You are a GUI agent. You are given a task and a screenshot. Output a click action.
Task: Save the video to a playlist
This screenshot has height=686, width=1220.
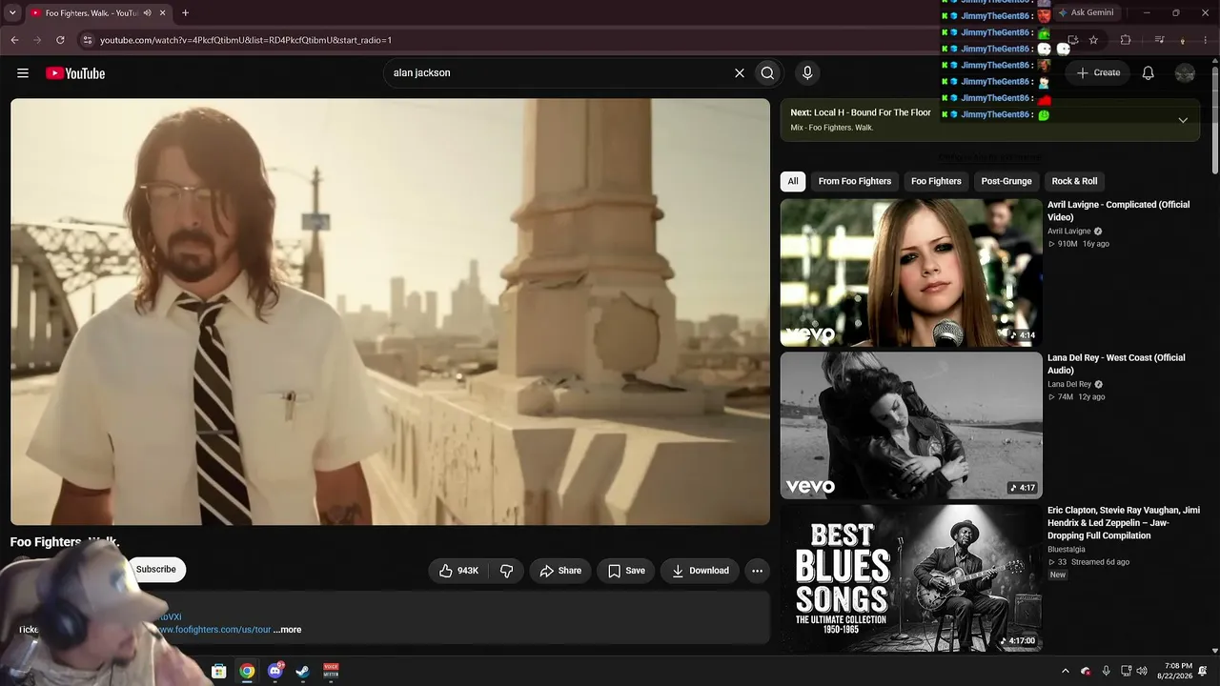click(626, 571)
